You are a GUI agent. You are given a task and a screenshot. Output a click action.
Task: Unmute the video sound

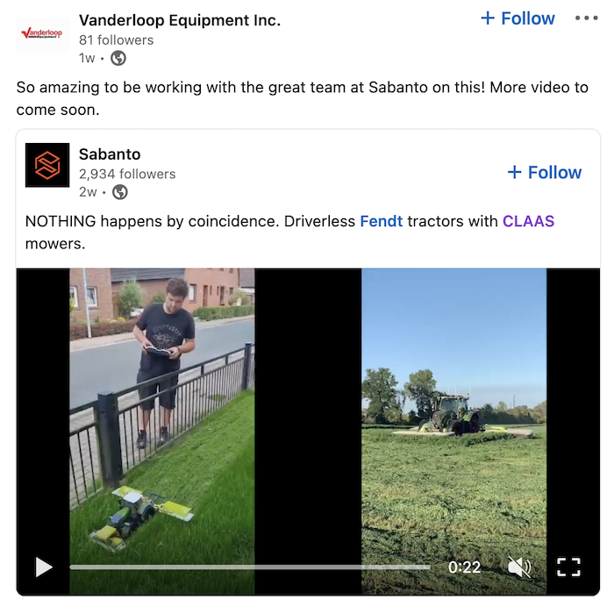tap(519, 567)
